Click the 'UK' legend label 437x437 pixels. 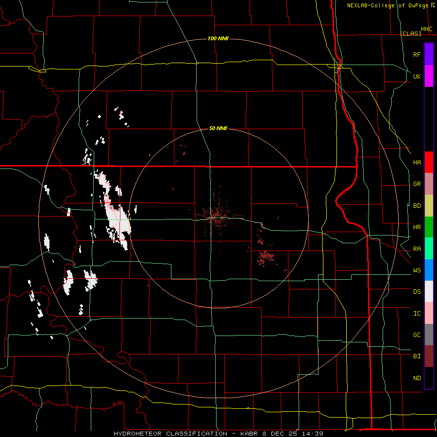point(417,76)
